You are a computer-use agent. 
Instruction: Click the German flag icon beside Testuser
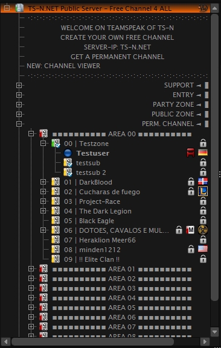[x=203, y=153]
